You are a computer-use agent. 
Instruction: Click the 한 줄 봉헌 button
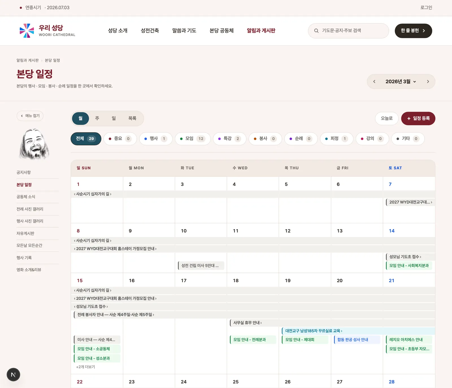pos(413,31)
